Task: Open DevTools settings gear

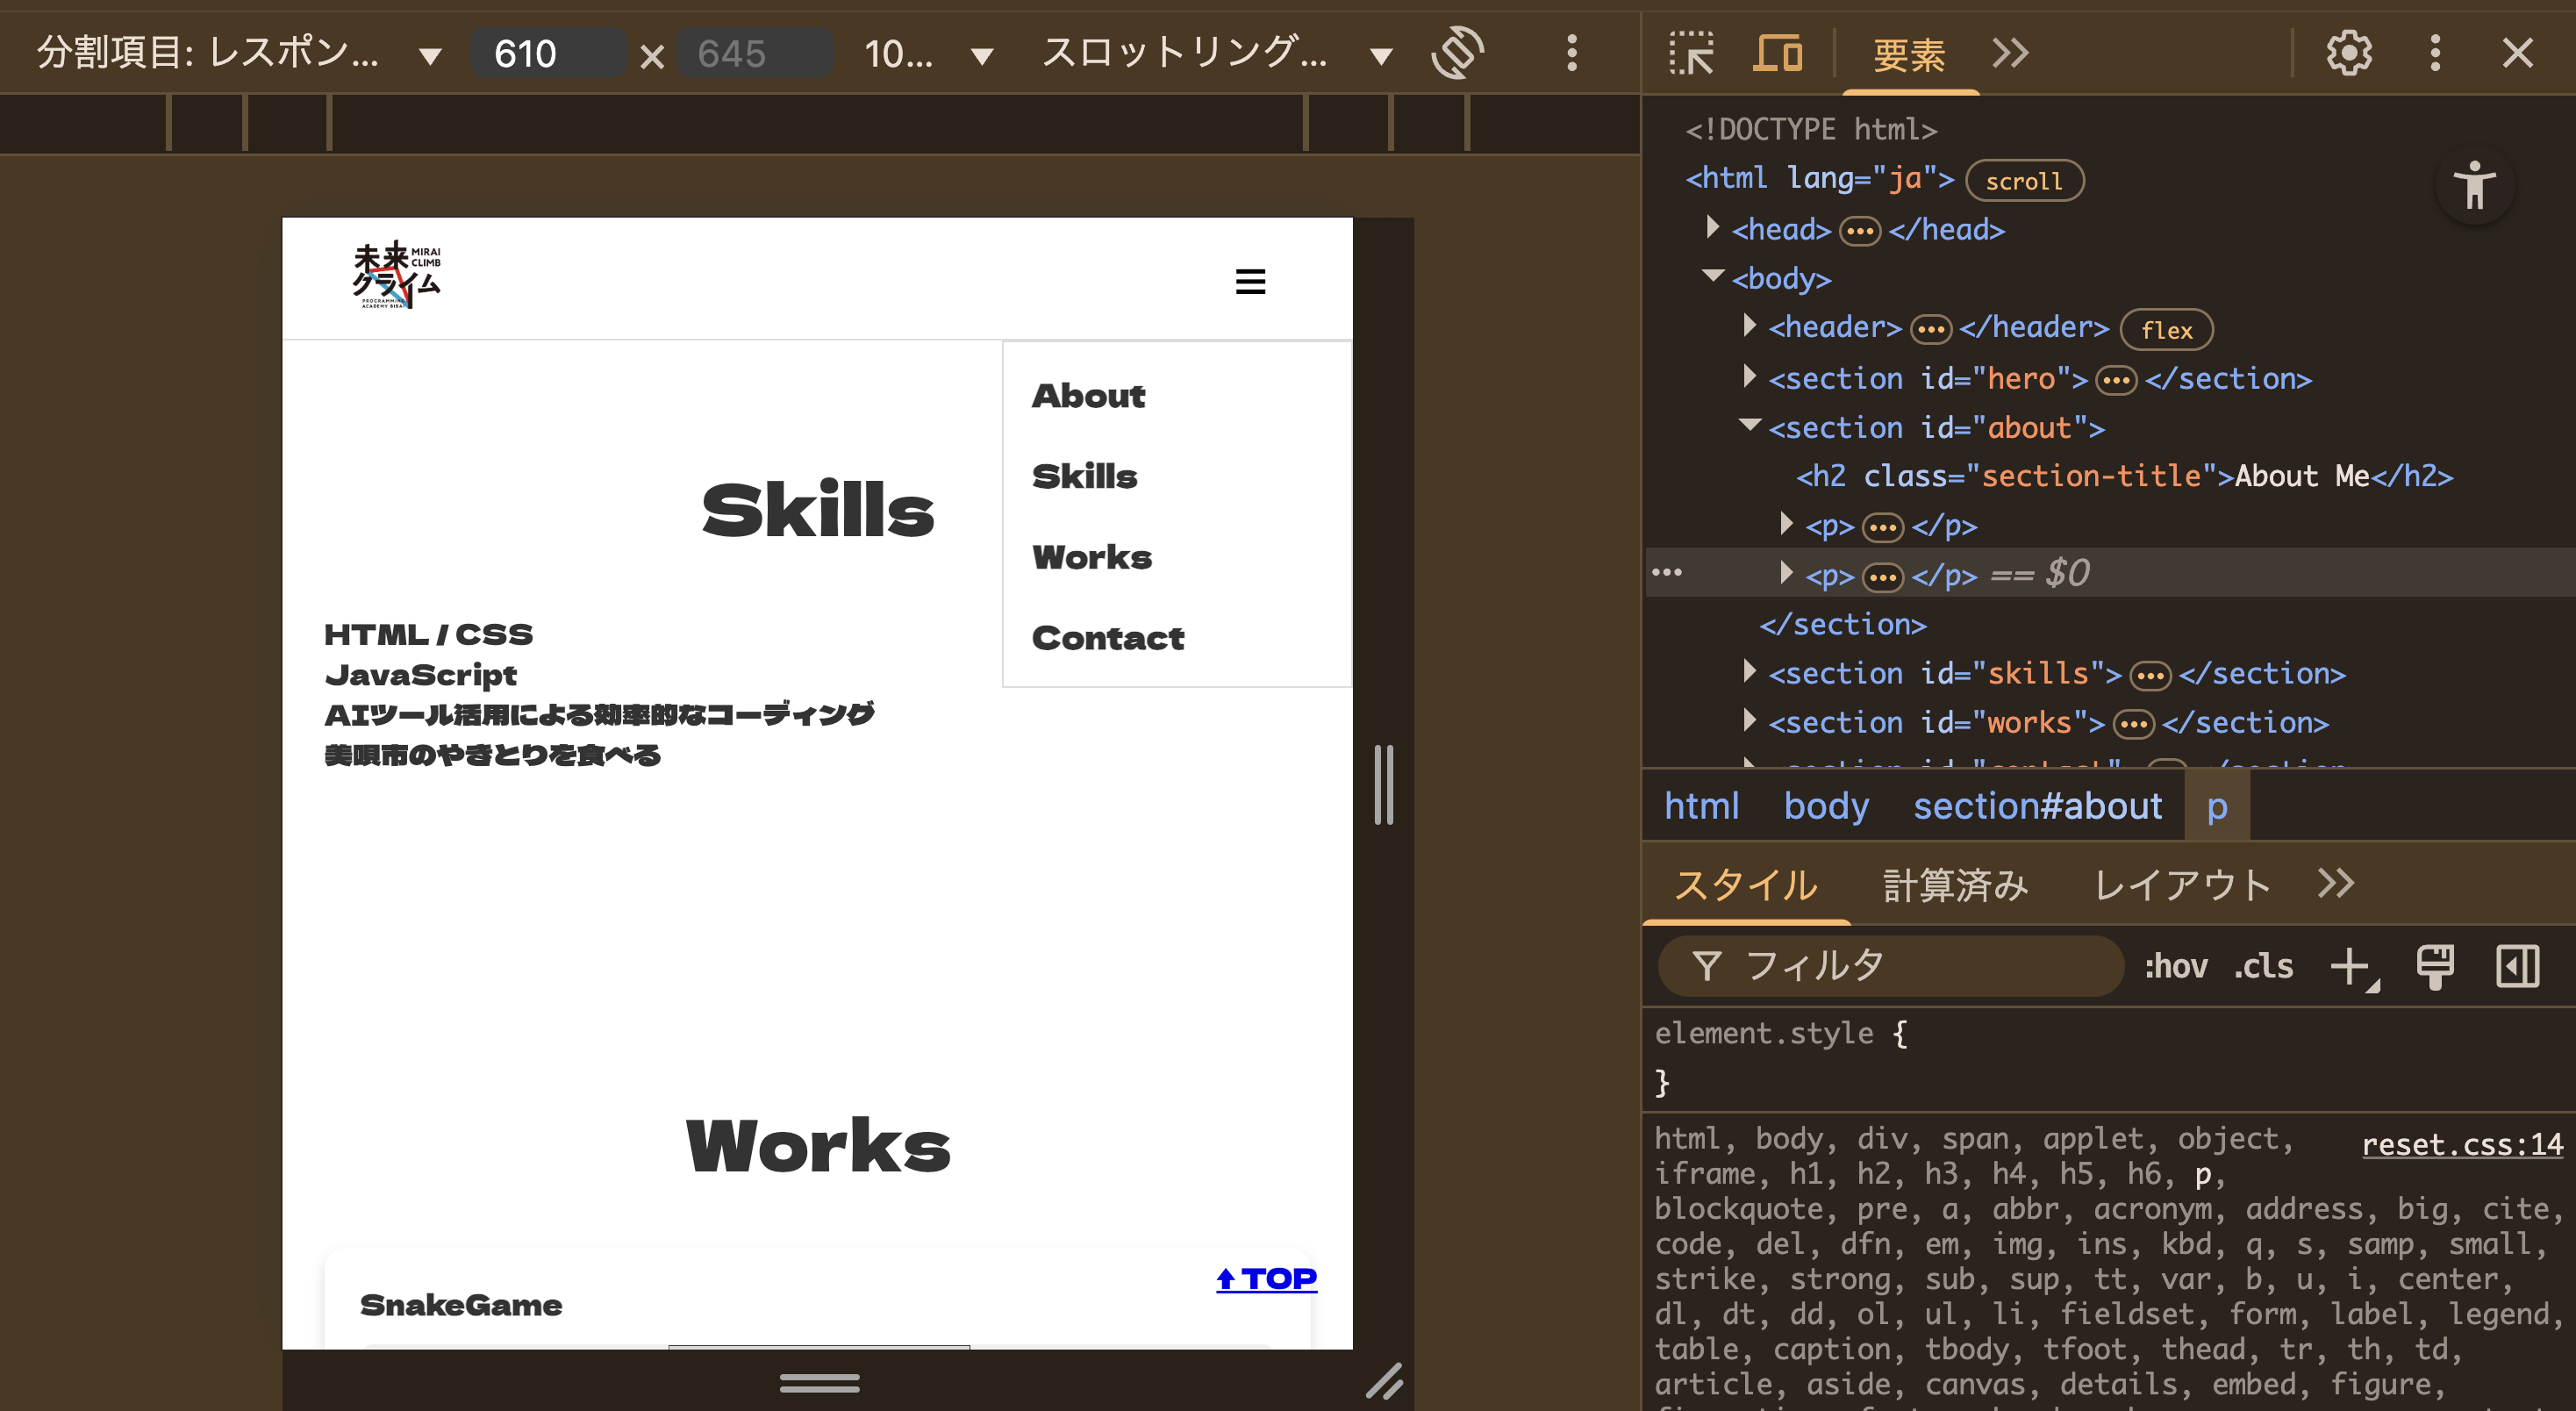Action: click(2348, 53)
